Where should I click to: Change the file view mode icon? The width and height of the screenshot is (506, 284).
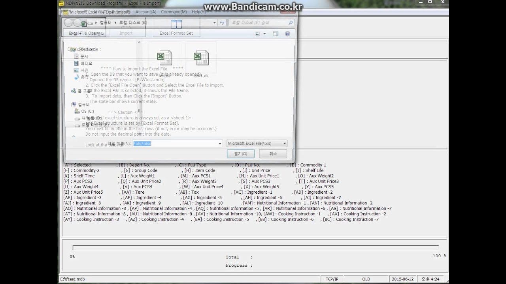pos(257,34)
